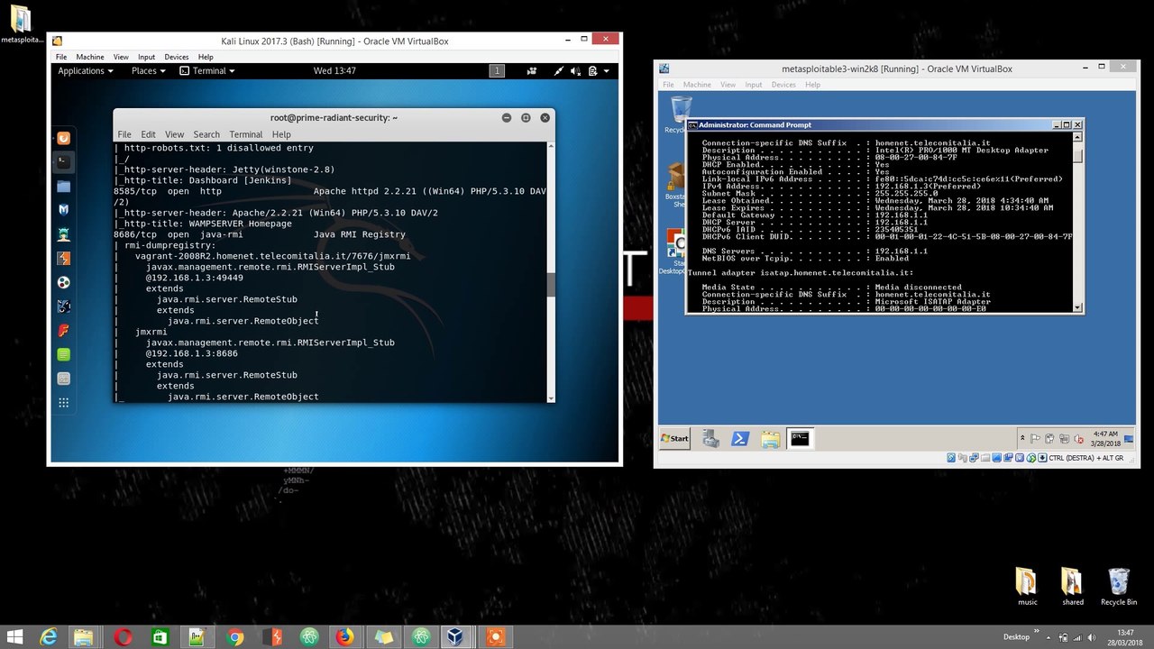Open terminal Search menu

click(206, 134)
